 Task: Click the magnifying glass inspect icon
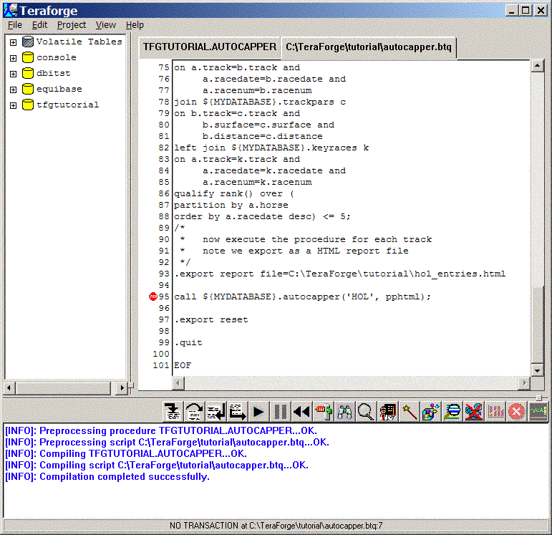pos(366,411)
